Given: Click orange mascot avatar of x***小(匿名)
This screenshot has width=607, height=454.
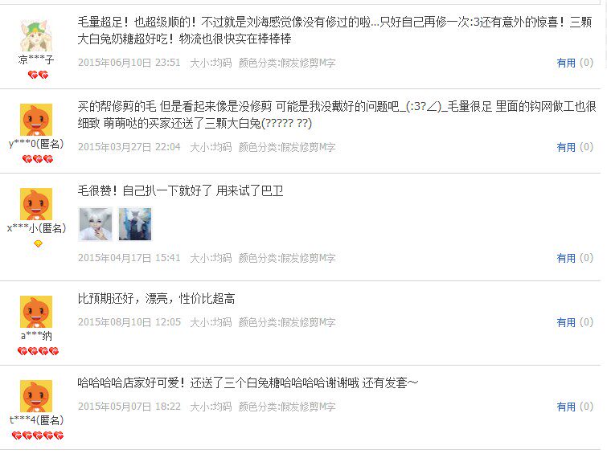Looking at the screenshot, I should click(36, 204).
